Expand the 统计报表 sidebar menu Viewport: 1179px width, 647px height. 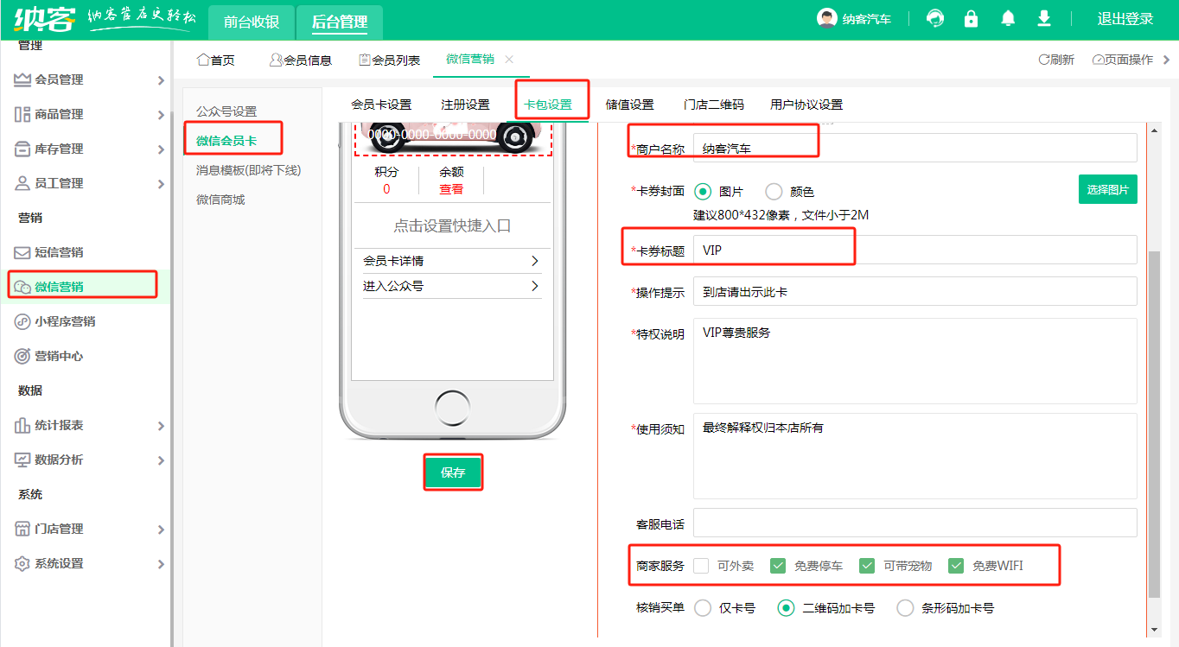(x=86, y=425)
